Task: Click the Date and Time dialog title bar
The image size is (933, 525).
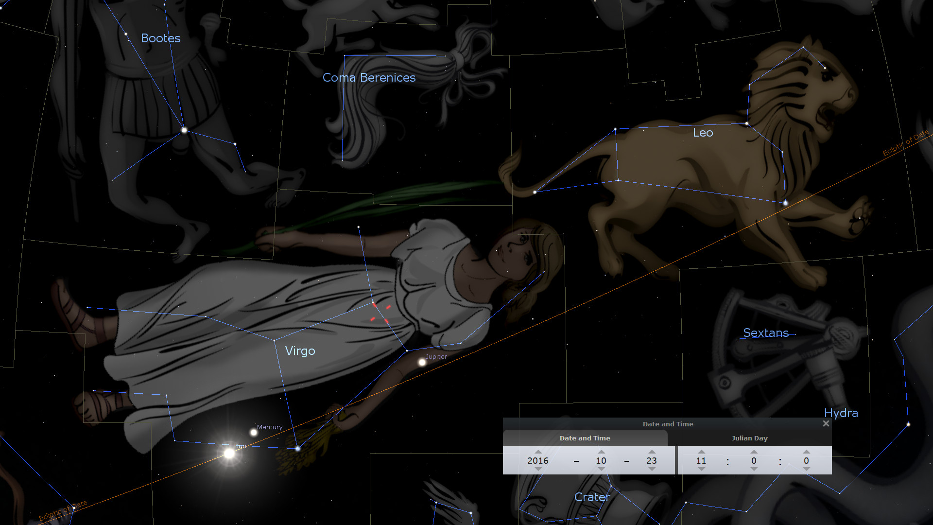Action: [x=668, y=424]
